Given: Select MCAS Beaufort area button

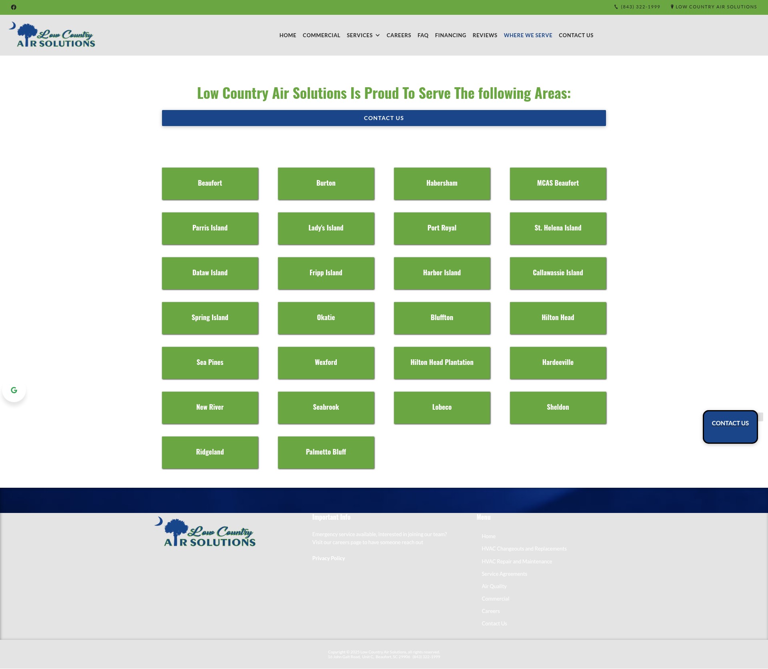Looking at the screenshot, I should (558, 184).
